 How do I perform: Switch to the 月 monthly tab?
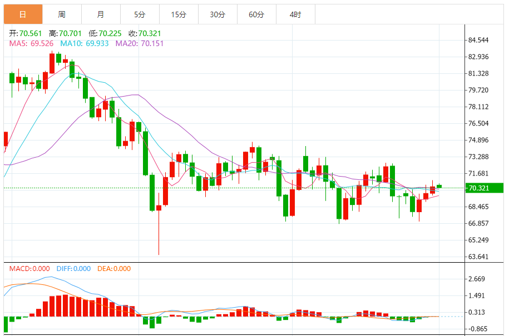coord(101,14)
